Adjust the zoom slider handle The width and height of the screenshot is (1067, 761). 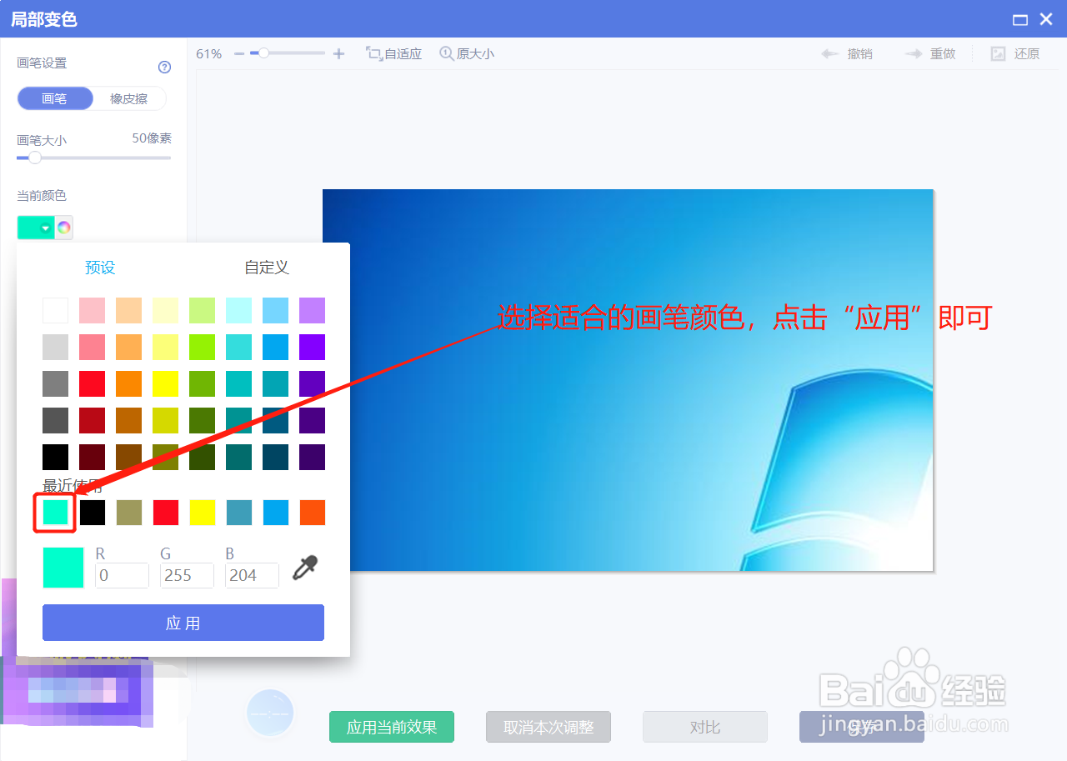click(263, 53)
